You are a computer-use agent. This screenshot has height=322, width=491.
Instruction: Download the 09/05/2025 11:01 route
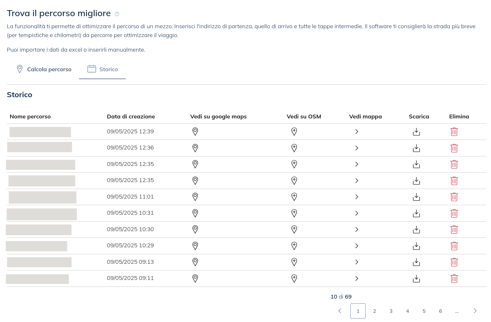coord(416,197)
